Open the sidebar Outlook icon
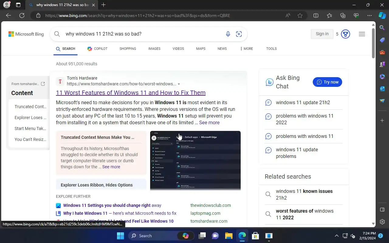389x243 pixels. point(382,89)
